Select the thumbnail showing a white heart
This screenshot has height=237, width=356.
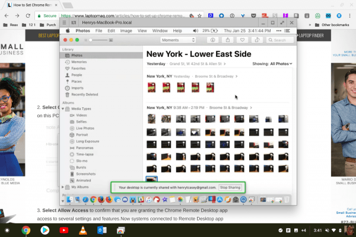pos(195,132)
